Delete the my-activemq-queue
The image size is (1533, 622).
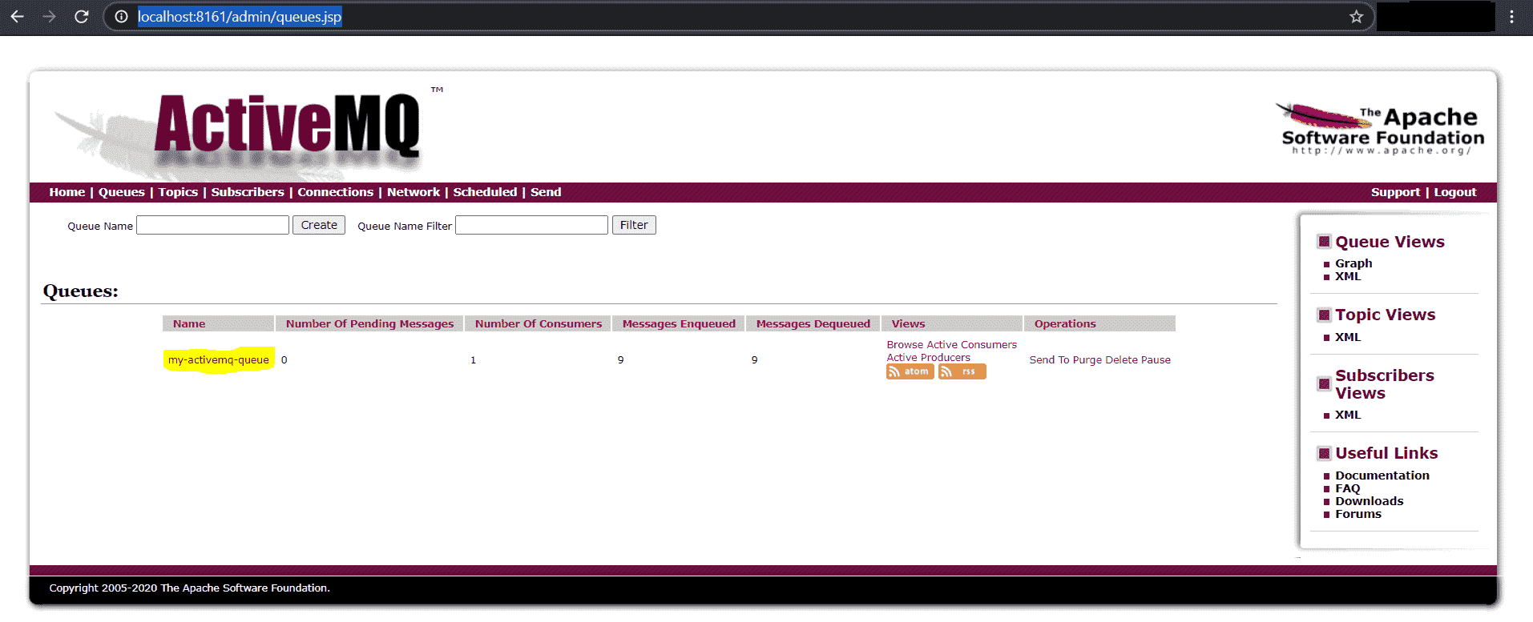(x=1121, y=360)
